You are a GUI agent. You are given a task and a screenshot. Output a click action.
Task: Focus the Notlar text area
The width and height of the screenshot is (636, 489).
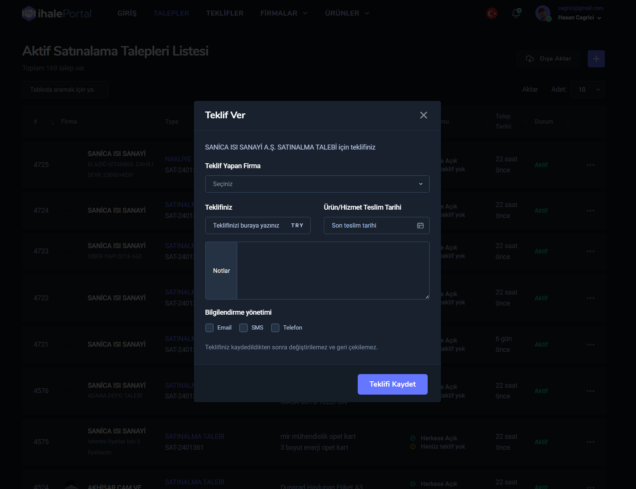(x=333, y=271)
